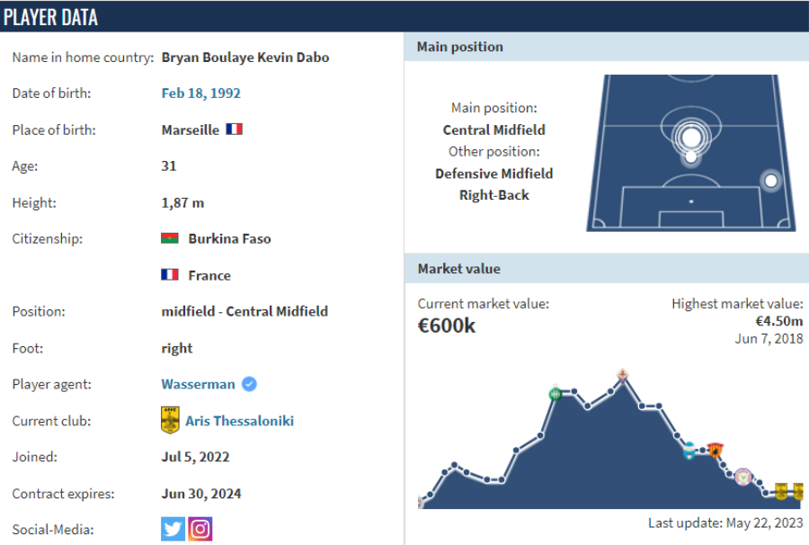Click the France flag in Citizenship row
This screenshot has width=809, height=545.
click(x=170, y=275)
